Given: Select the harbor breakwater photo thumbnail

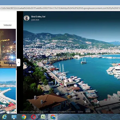Looking at the screenshot, I should click(x=8, y=91).
